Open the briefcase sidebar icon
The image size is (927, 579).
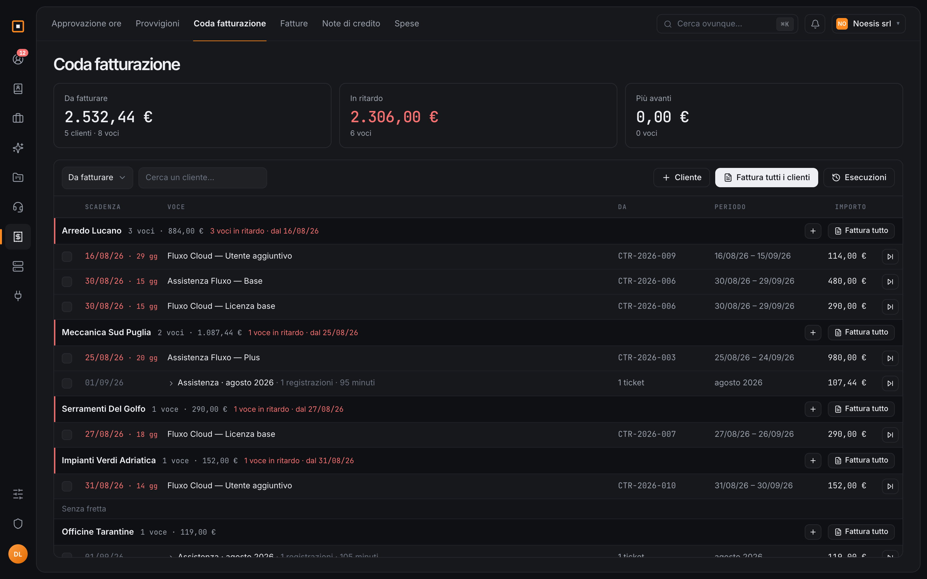coord(18,118)
